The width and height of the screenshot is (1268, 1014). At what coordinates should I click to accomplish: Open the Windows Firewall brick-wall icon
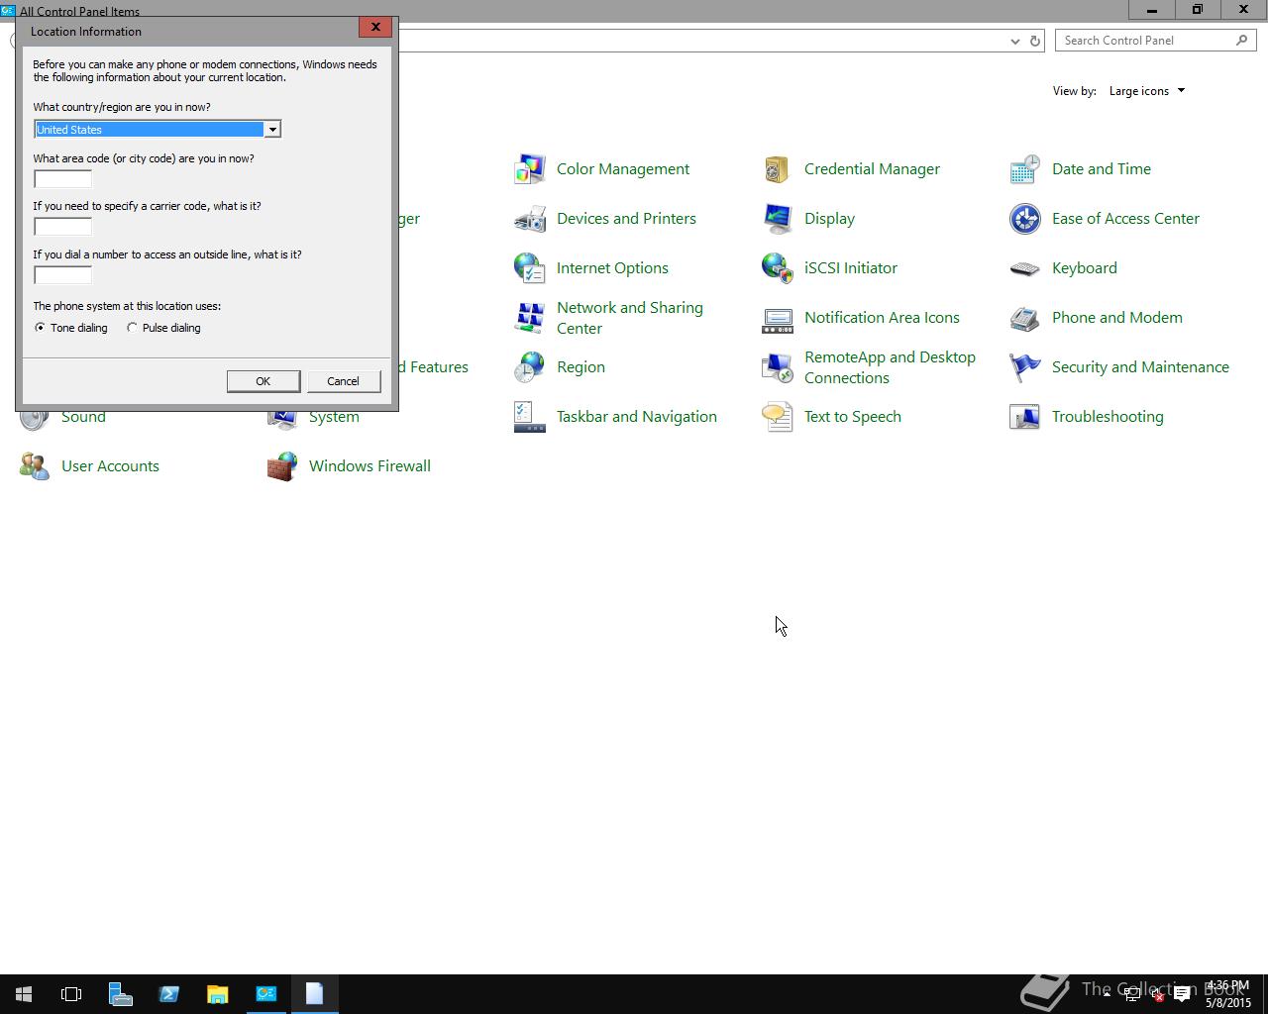click(282, 466)
